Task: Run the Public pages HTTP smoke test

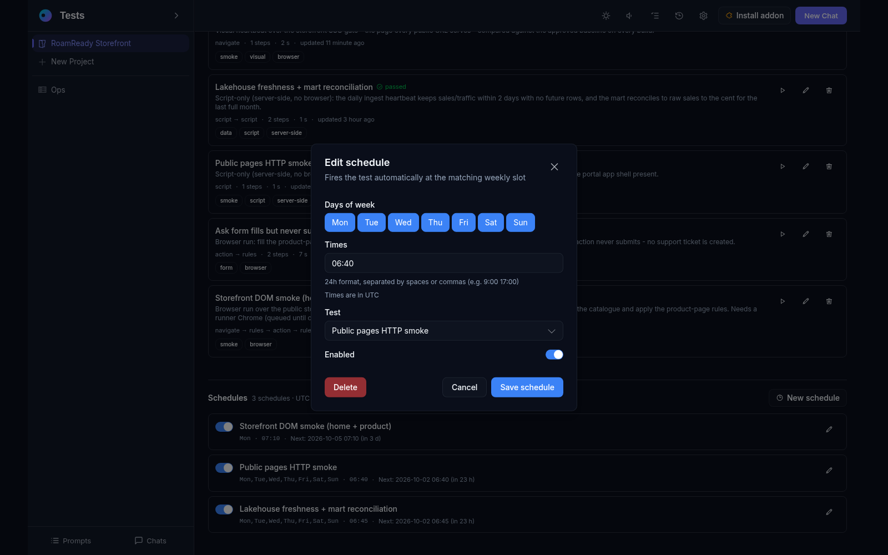Action: [x=783, y=167]
